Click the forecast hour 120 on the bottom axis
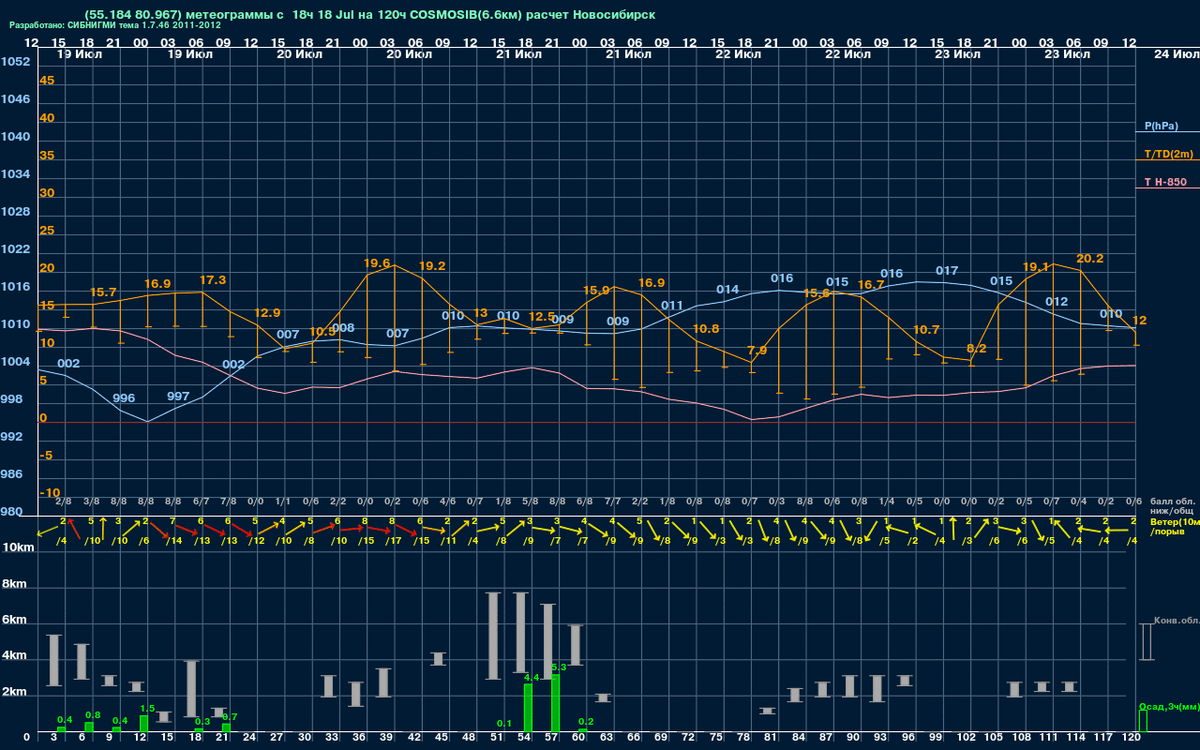 click(x=1130, y=738)
